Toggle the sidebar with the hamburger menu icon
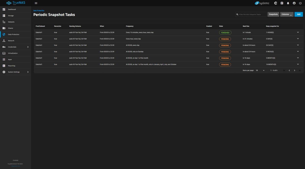 coord(36,3)
